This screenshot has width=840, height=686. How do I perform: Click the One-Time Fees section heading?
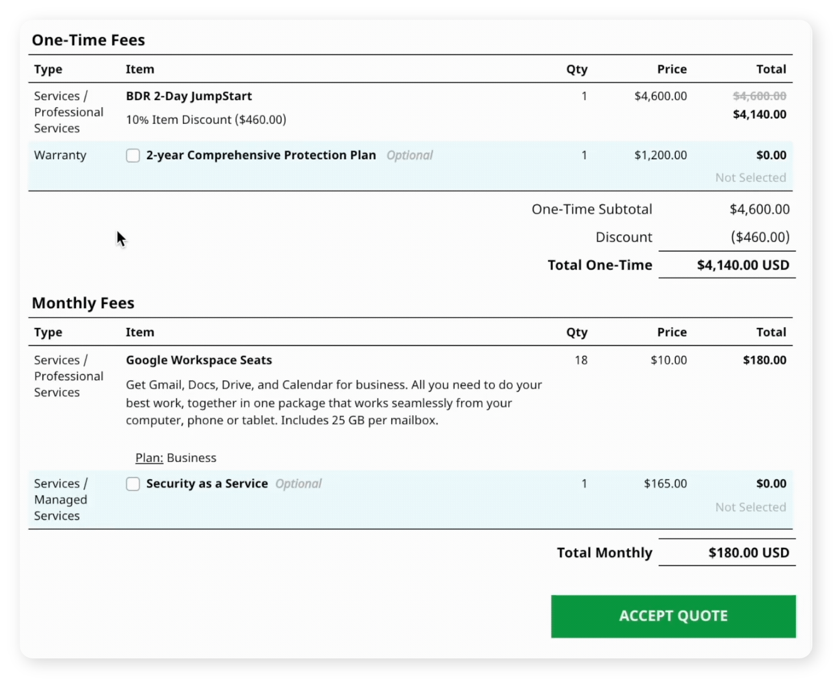pyautogui.click(x=88, y=40)
